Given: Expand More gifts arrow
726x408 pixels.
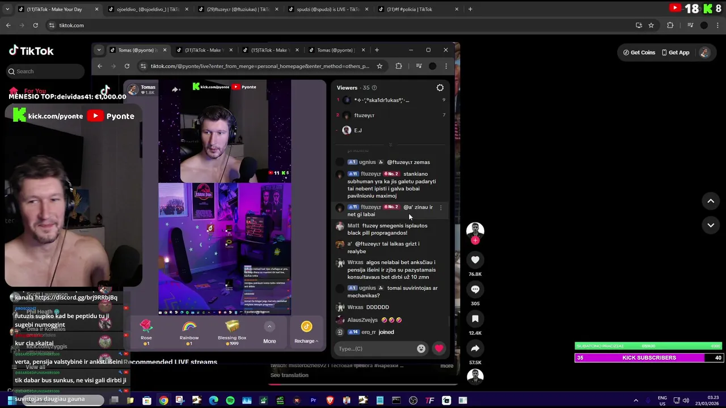Looking at the screenshot, I should point(269,326).
